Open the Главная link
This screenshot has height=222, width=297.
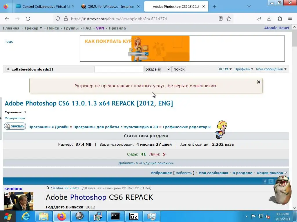coord(11,28)
